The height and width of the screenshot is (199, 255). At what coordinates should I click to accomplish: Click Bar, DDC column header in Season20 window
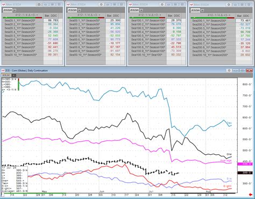pyautogui.click(x=51, y=16)
